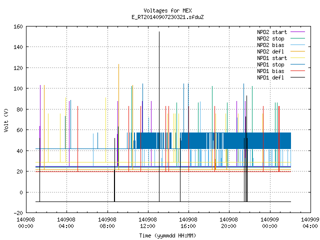The width and height of the screenshot is (320, 240).
Task: Click the 'NPD1 start' legend label
Action: coord(272,58)
